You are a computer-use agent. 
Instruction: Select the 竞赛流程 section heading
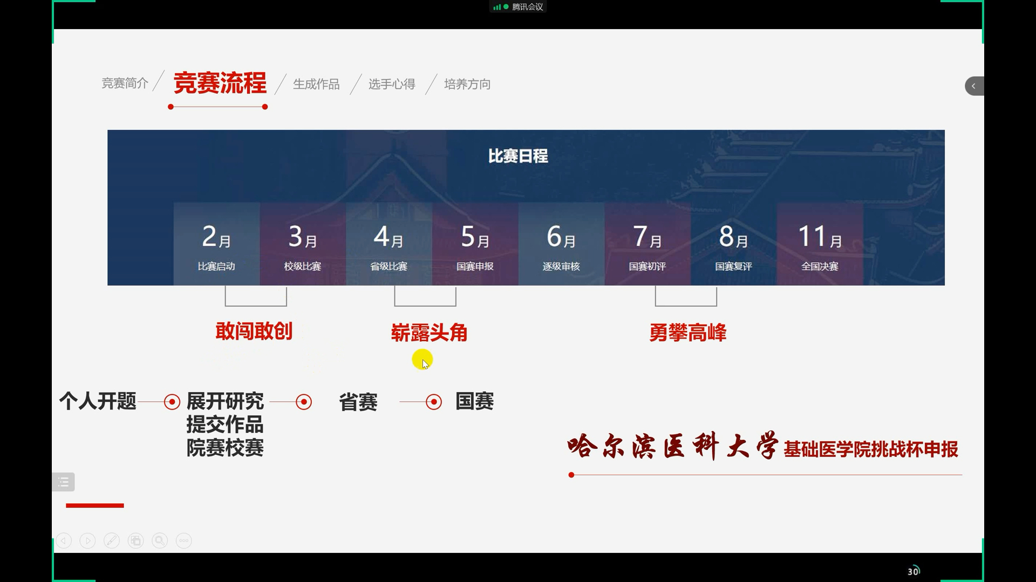coord(220,83)
